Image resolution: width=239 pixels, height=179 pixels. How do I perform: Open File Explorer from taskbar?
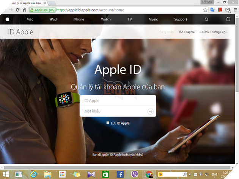tap(48, 174)
